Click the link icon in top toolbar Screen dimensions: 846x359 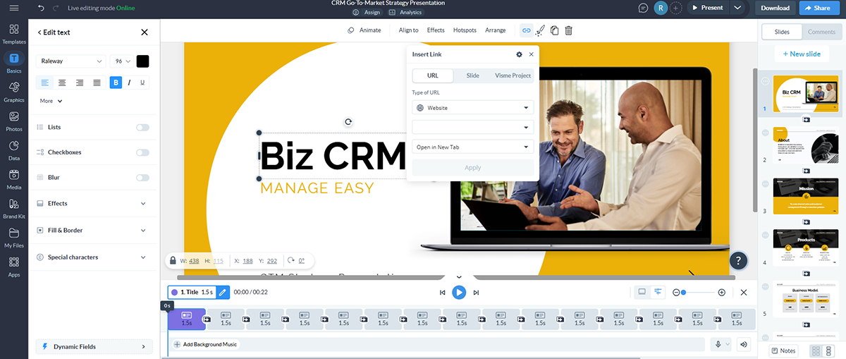pos(526,30)
